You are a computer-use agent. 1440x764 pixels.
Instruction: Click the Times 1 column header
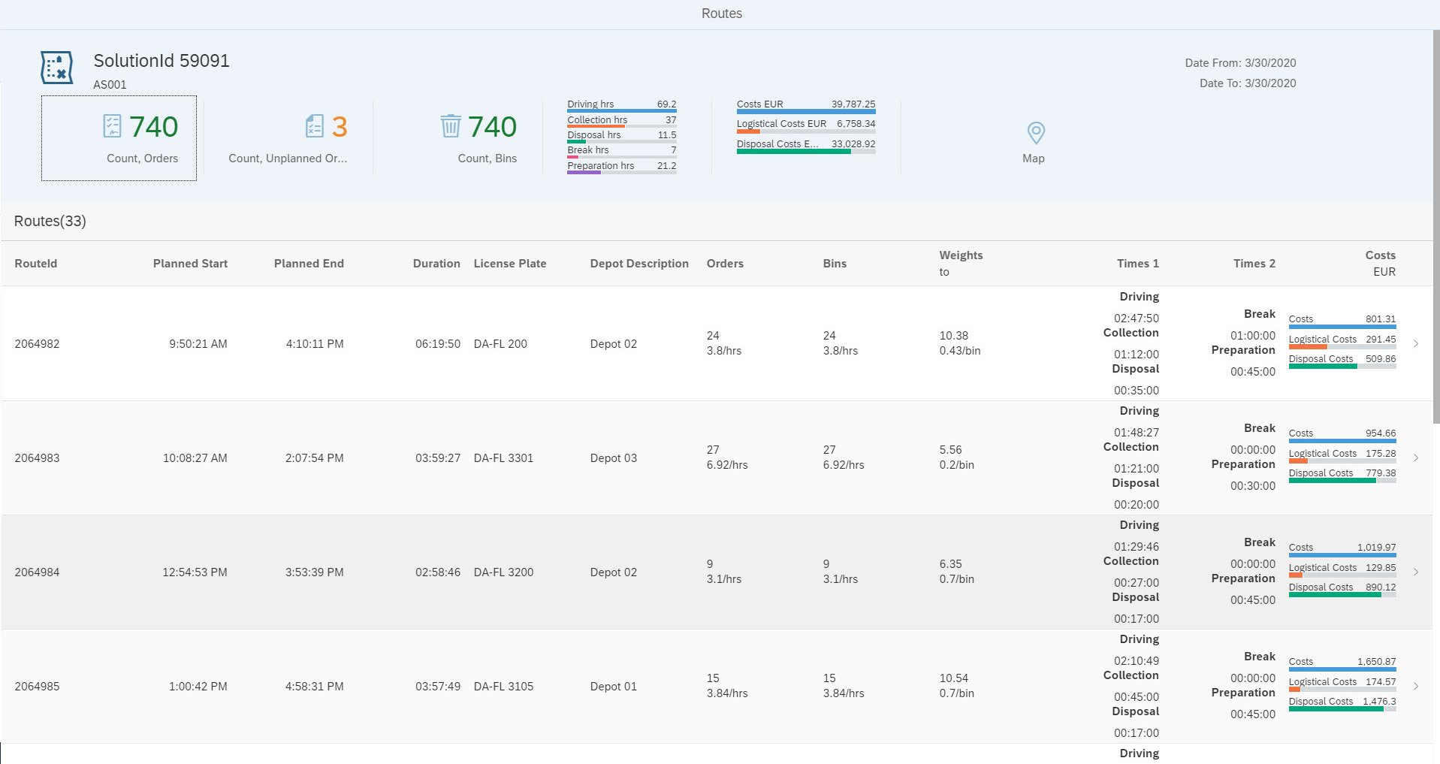tap(1138, 264)
